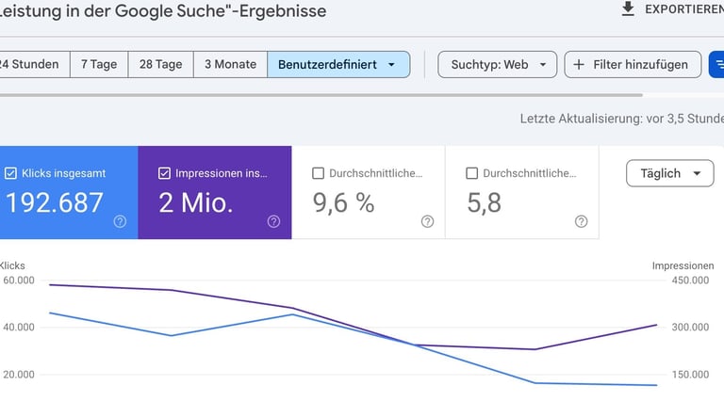Click help icon on Klicks insgesamt card
The height and width of the screenshot is (401, 724).
[120, 221]
